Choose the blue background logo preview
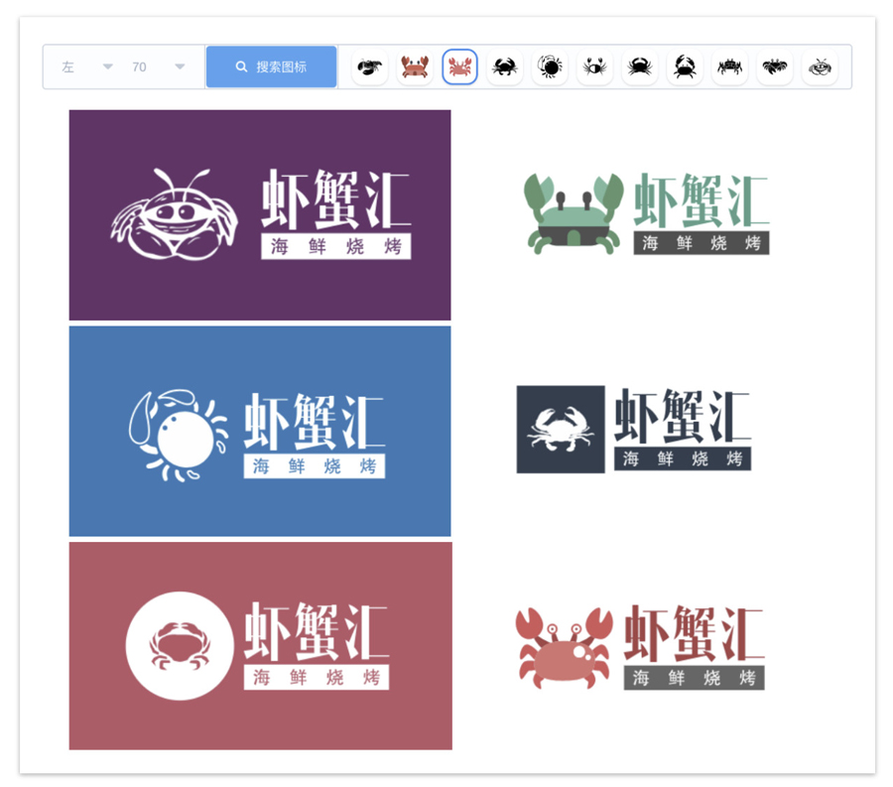 pos(260,432)
